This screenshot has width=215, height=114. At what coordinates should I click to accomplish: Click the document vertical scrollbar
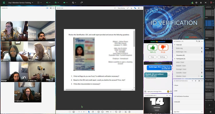pos(134,39)
